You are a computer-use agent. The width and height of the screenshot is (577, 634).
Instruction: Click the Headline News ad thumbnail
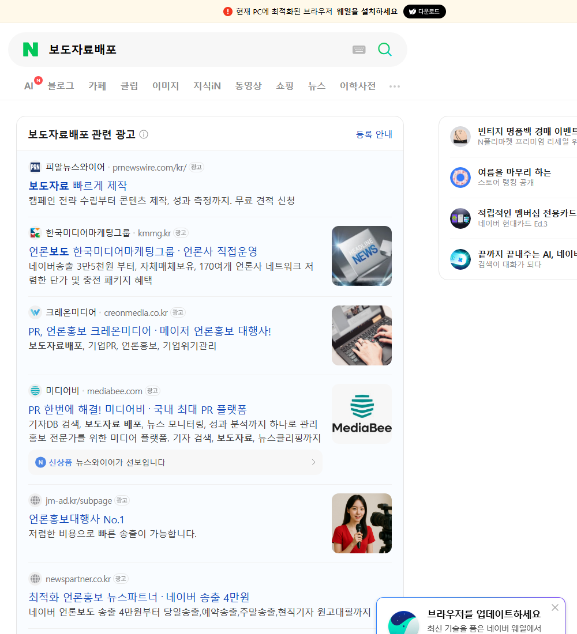pos(362,256)
